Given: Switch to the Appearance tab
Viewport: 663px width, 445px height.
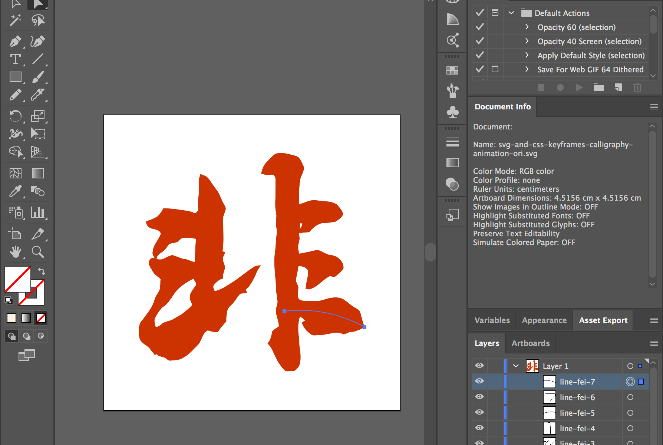Looking at the screenshot, I should tap(544, 320).
